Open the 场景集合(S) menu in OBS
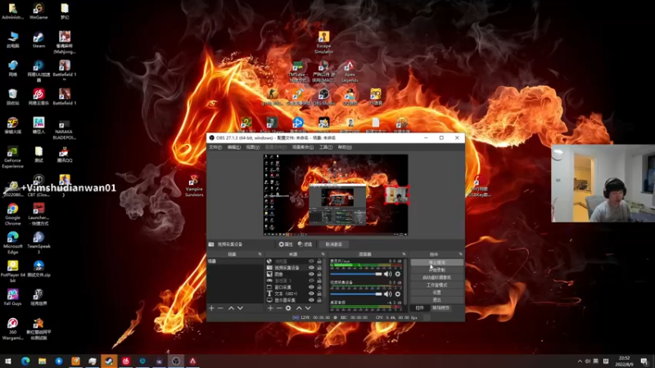 (303, 147)
